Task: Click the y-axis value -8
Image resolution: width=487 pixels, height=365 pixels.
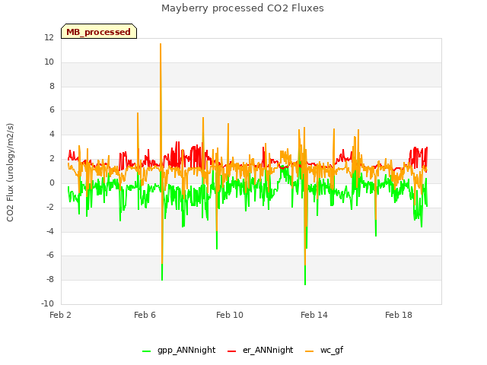Action: (50, 279)
